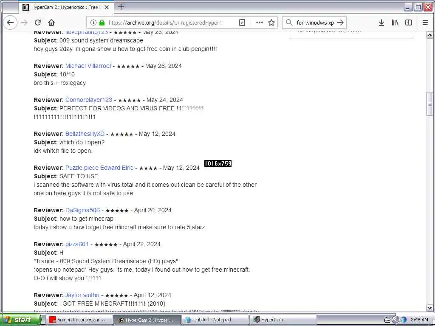
Task: Click the 'O-O i will show you.!!!111' line
Action: pyautogui.click(x=68, y=278)
